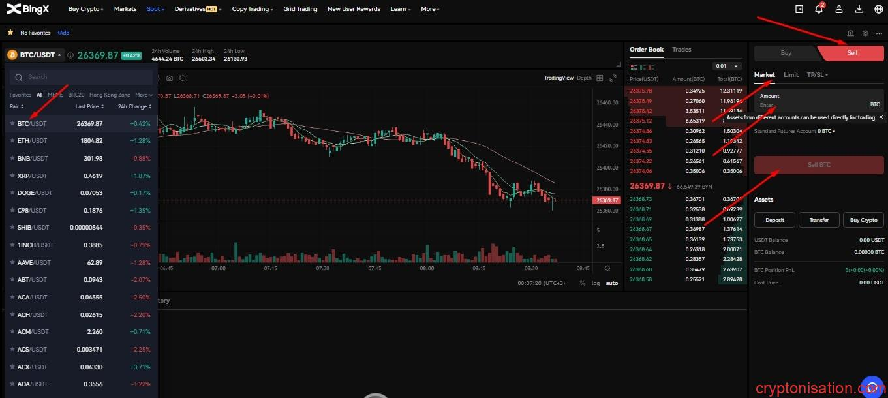The image size is (888, 398).
Task: Click the Deposit button
Action: (774, 220)
